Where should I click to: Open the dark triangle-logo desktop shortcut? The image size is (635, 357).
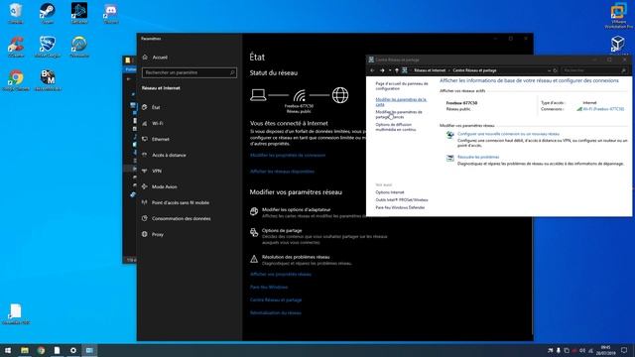79,13
